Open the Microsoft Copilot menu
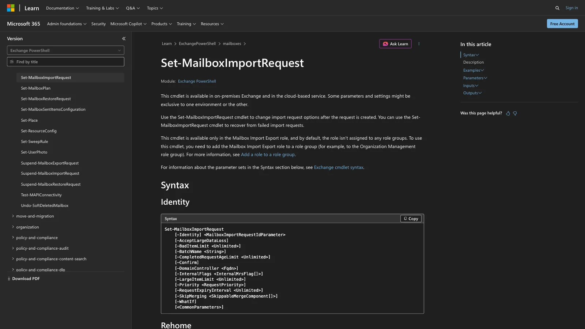Viewport: 585px width, 329px height. coord(128,24)
